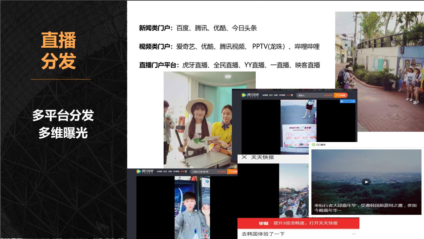Image resolution: width=424 pixels, height=239 pixels.
Task: Click the video frame of boy in striped shirt
Action: tap(192, 208)
